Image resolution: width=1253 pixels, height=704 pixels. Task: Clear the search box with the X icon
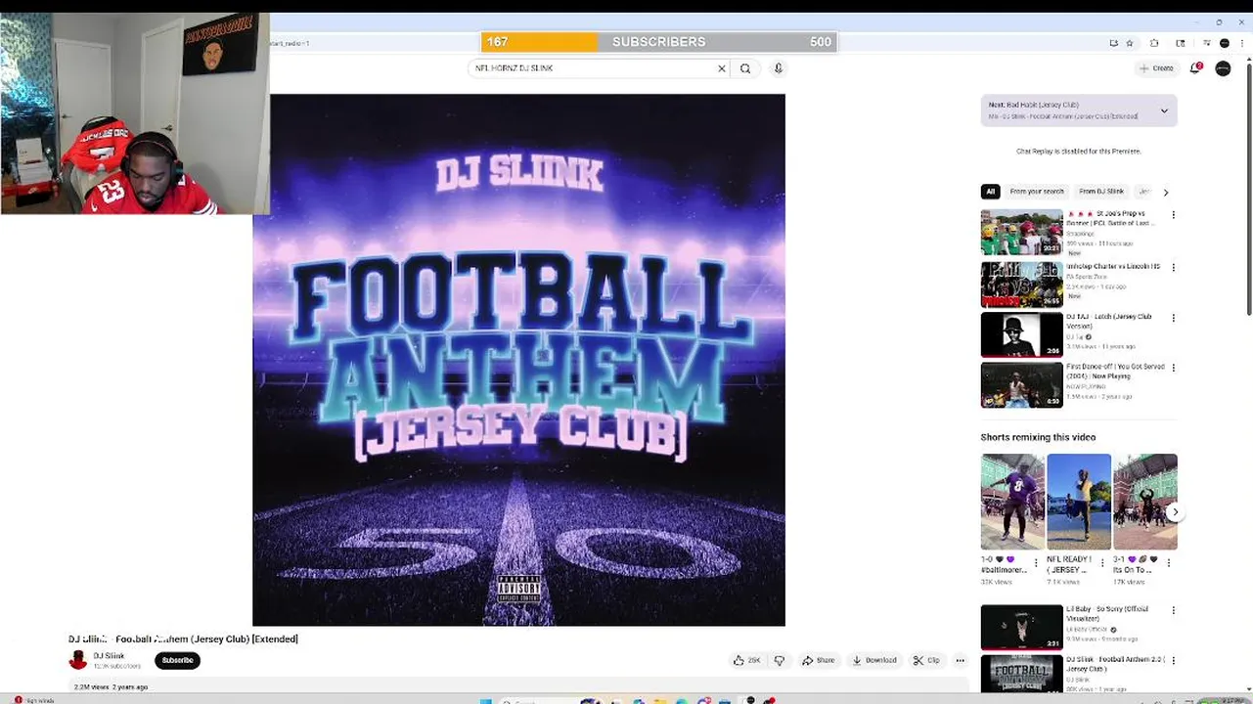(722, 68)
